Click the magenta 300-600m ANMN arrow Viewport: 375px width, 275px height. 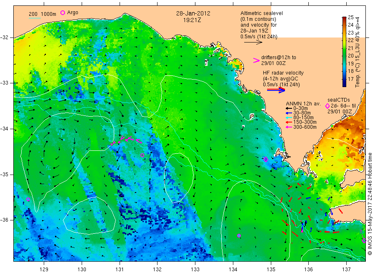tap(289, 127)
